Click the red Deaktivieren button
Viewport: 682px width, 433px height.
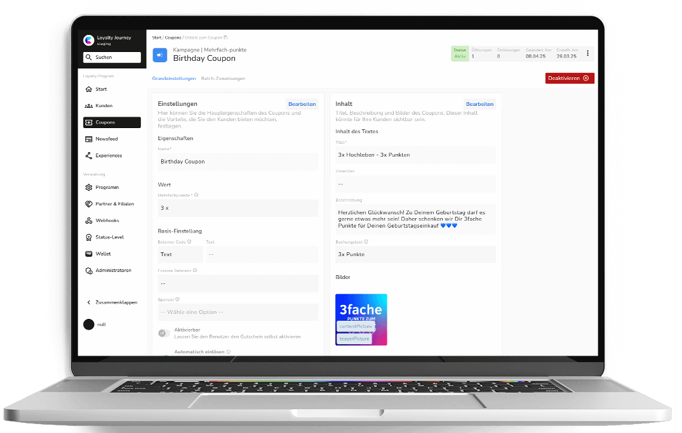(x=570, y=78)
